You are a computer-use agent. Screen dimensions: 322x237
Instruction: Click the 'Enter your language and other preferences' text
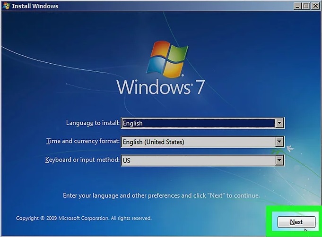click(x=161, y=195)
